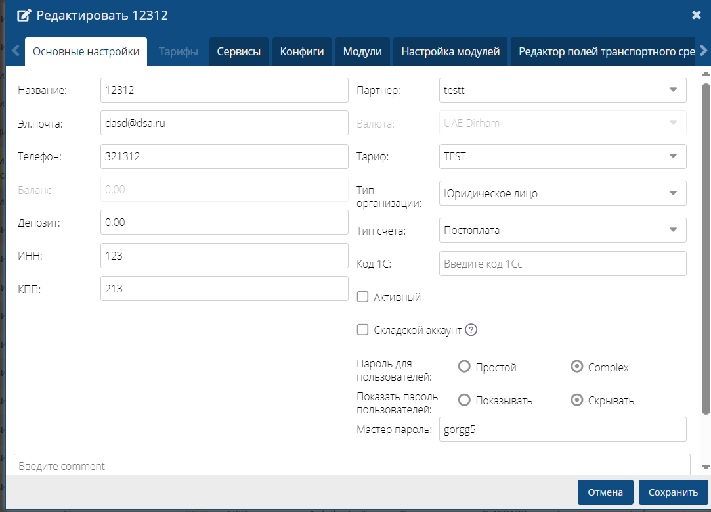Click the vertical scrollbar thumb
Viewport: 711px width, 512px height.
click(x=706, y=250)
